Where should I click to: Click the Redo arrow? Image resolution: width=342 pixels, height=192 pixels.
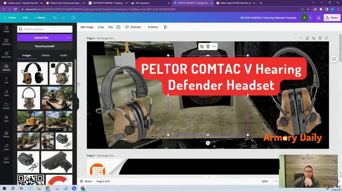pos(63,18)
